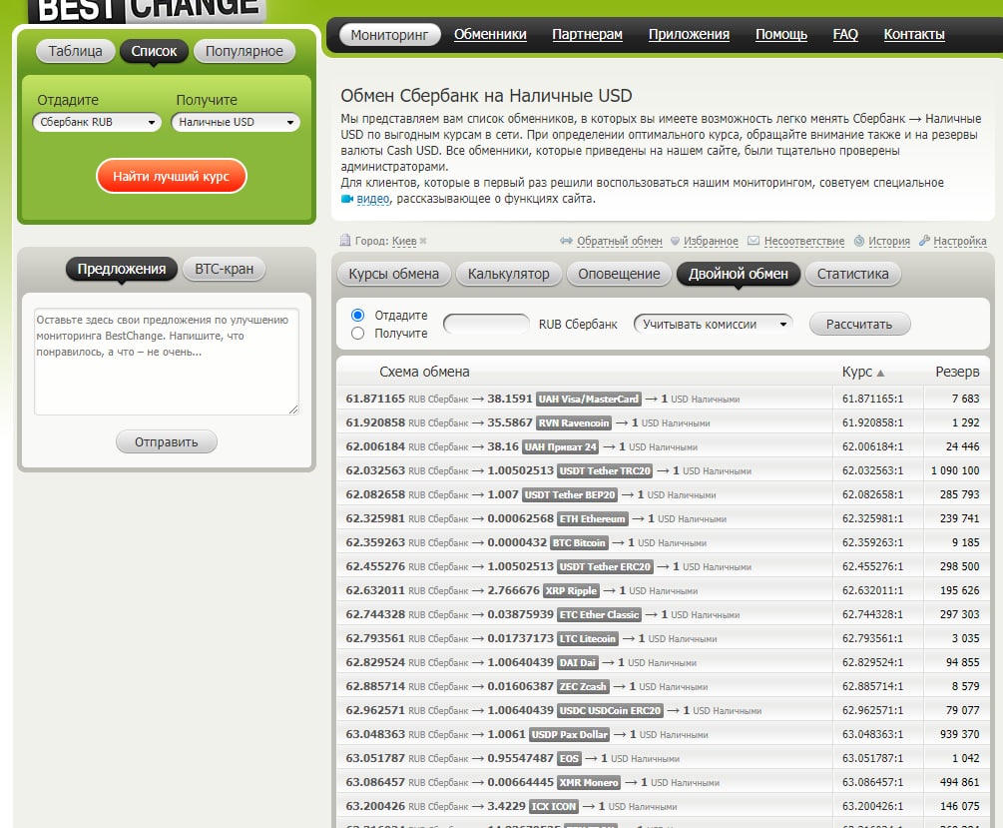Click the Резерв column header

tap(957, 373)
